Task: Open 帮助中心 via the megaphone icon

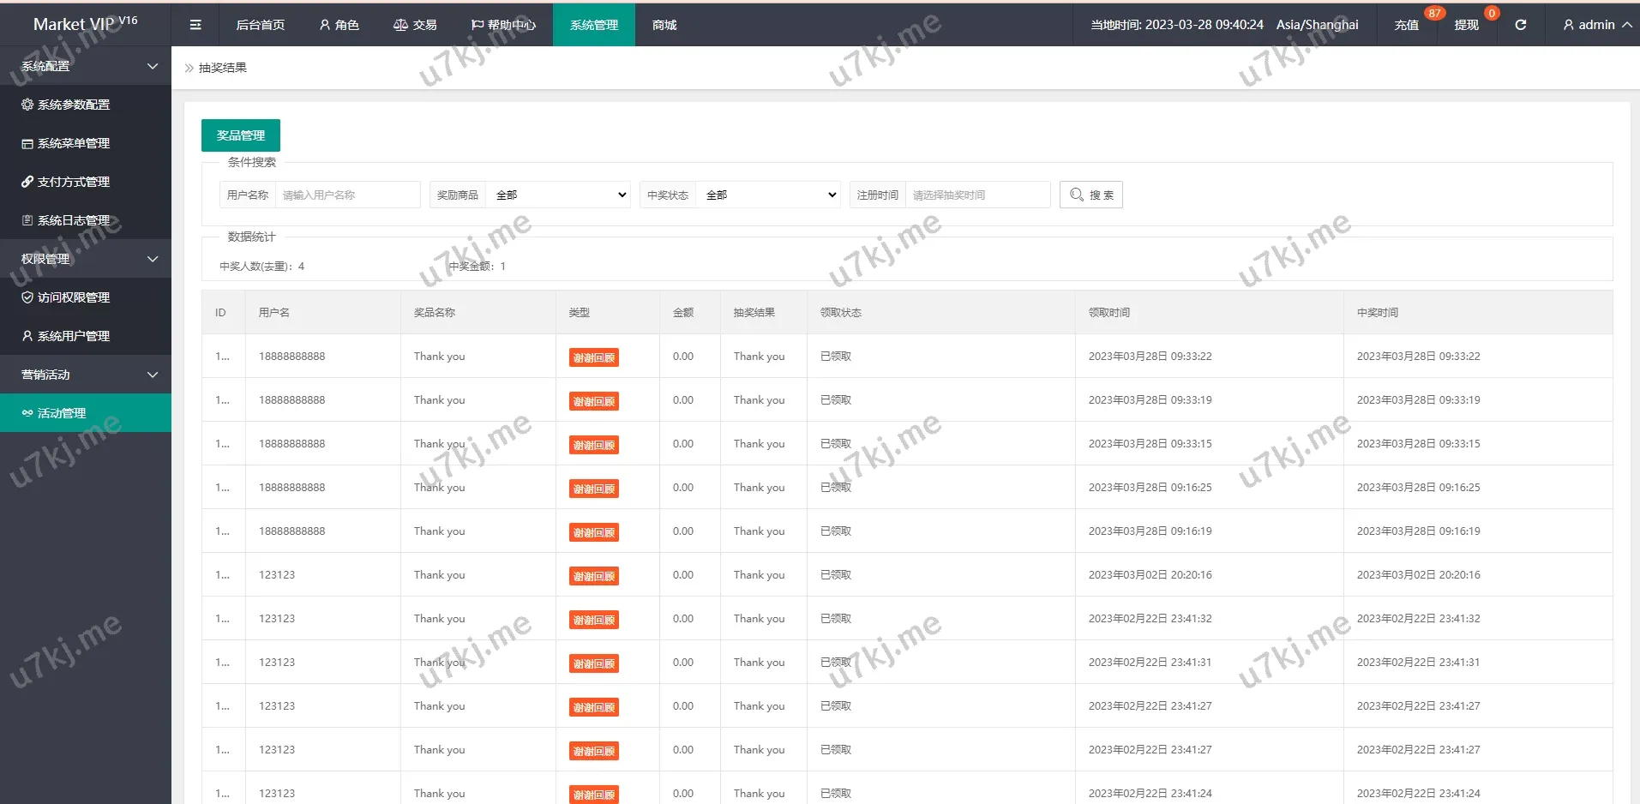Action: pyautogui.click(x=503, y=25)
